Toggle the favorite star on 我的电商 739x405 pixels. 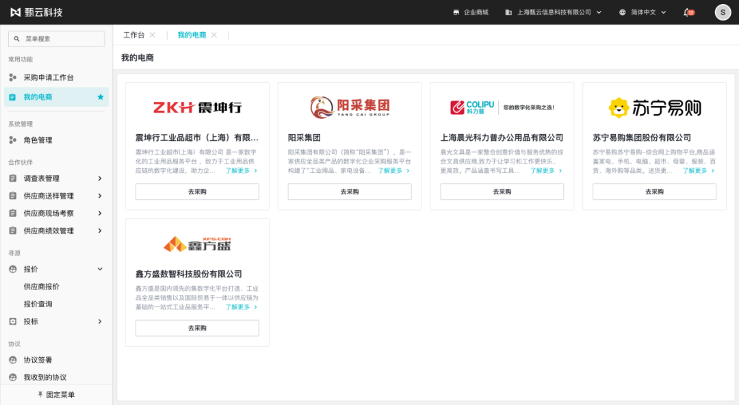[101, 96]
